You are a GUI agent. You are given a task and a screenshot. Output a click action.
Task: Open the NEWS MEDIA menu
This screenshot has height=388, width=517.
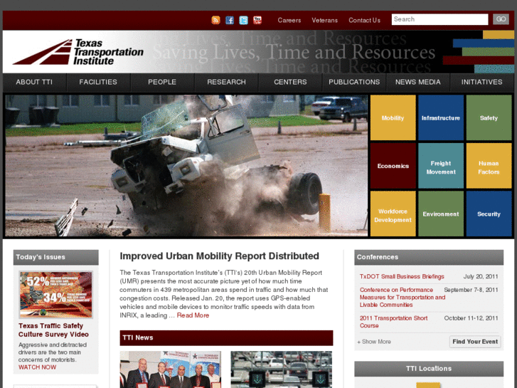[x=417, y=82]
